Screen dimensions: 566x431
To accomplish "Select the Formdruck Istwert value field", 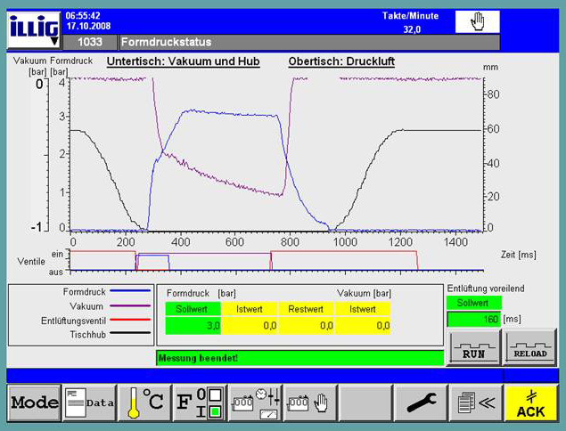I will pyautogui.click(x=250, y=326).
